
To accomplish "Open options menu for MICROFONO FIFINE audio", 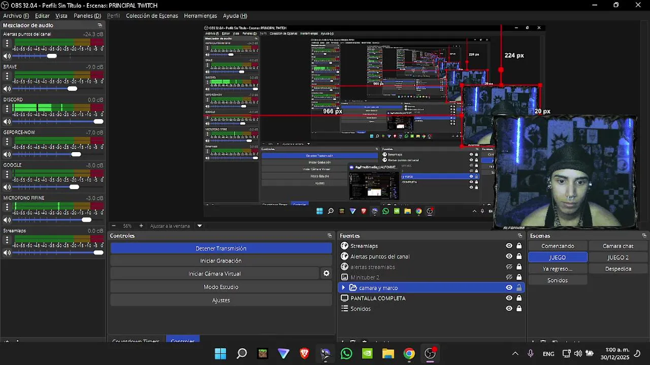I will (x=7, y=207).
